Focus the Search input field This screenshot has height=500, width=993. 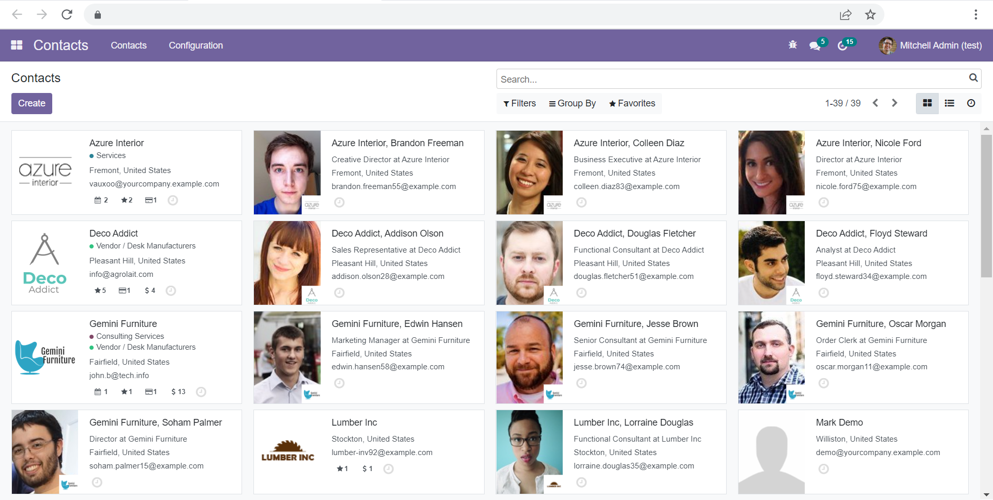click(x=729, y=79)
